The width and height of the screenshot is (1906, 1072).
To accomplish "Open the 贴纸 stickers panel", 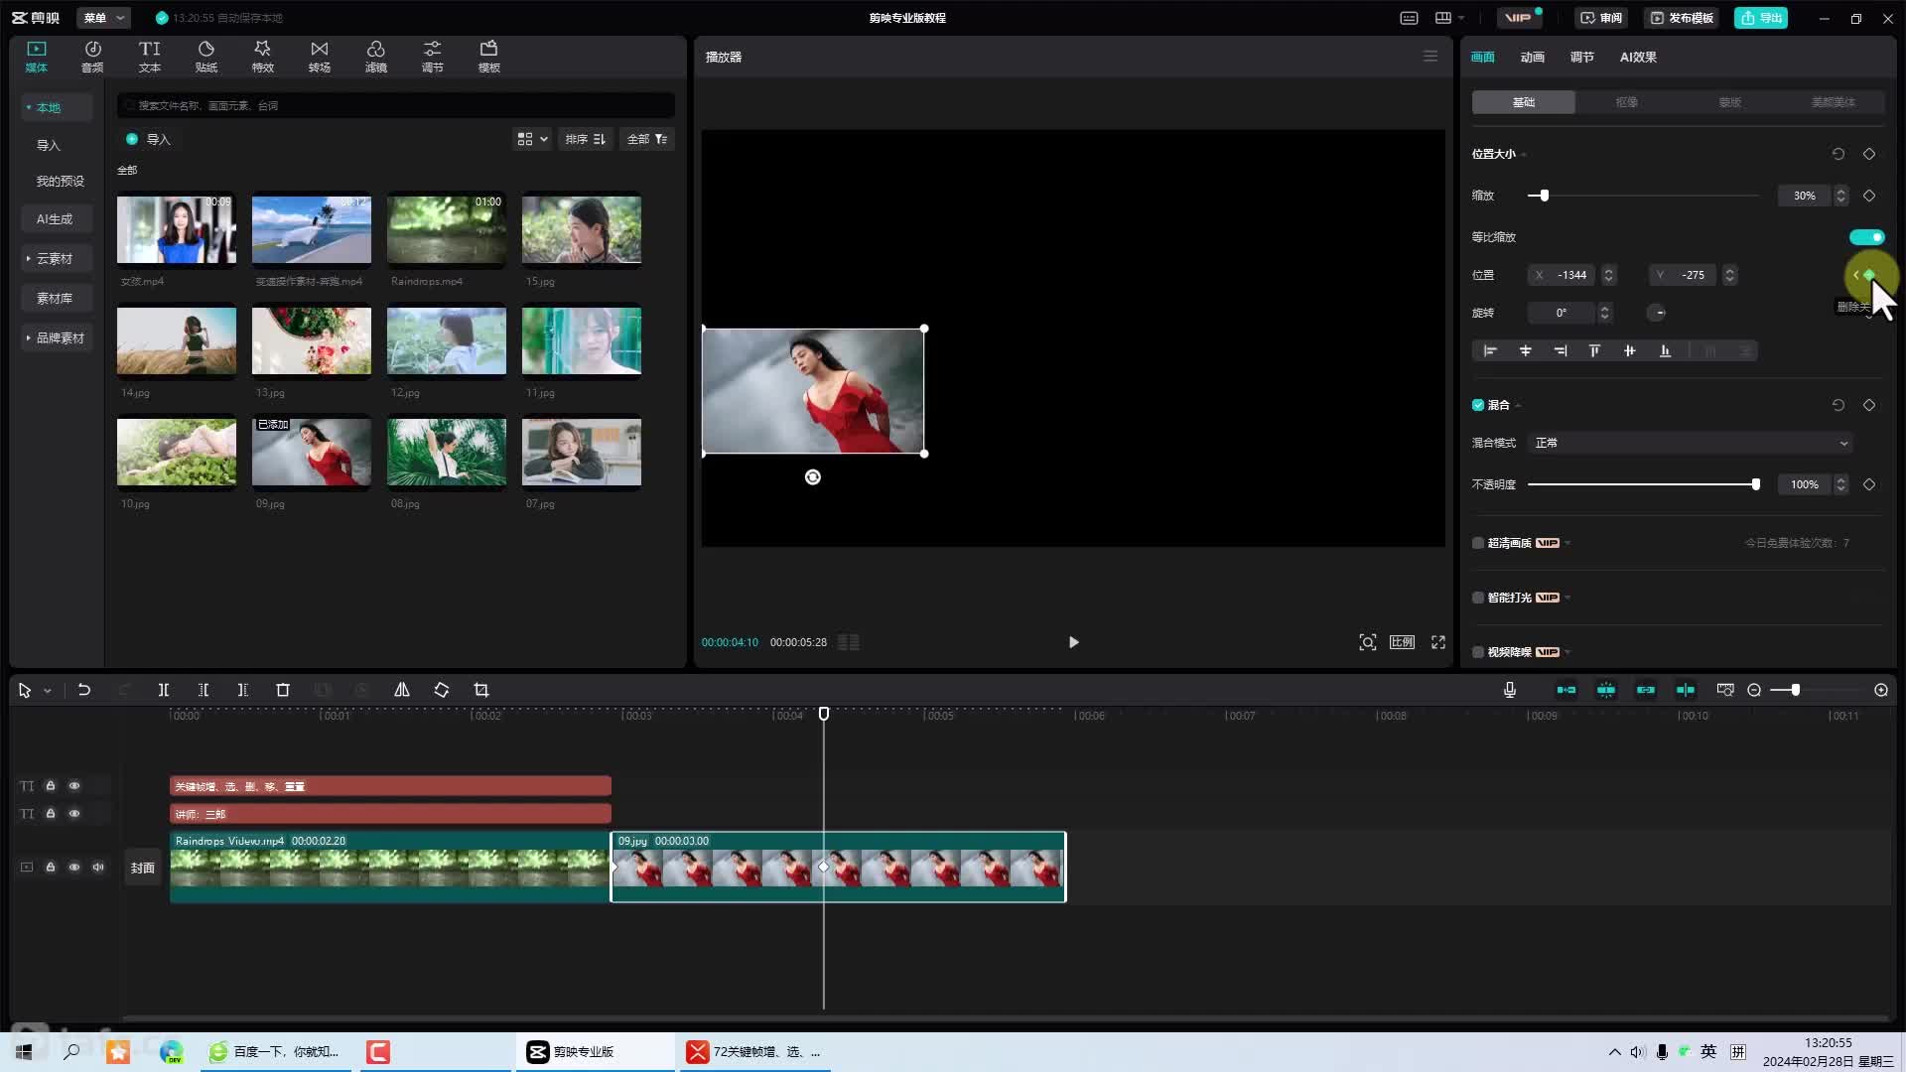I will (x=205, y=57).
